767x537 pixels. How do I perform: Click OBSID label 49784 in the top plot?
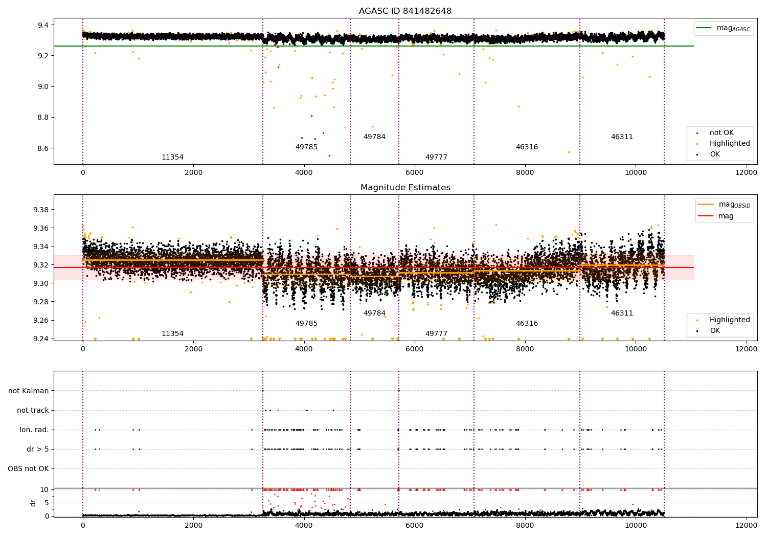(x=374, y=137)
